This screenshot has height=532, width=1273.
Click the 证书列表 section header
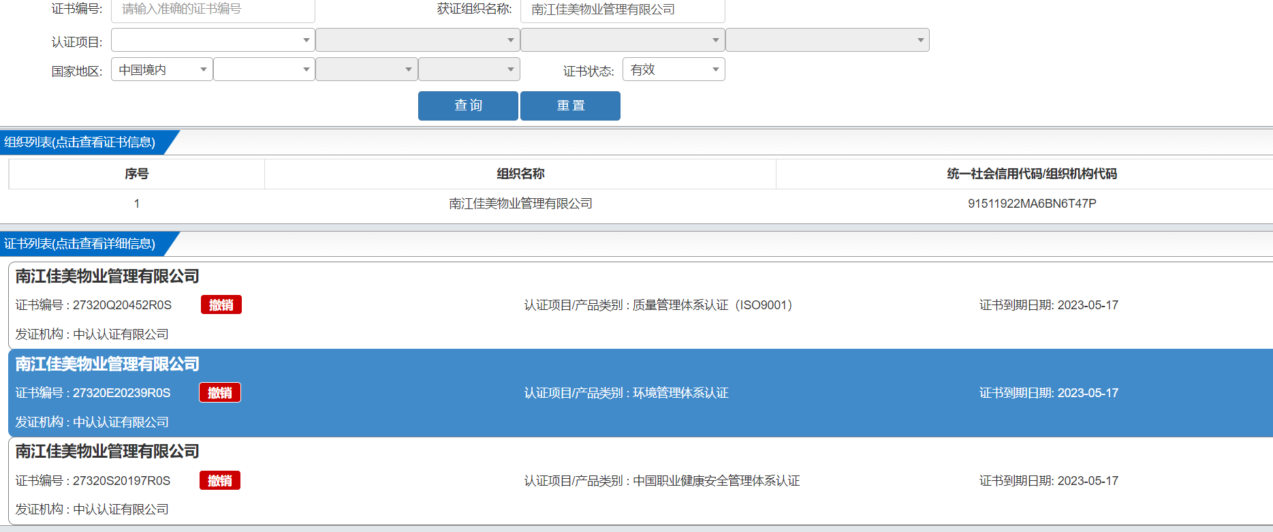click(x=80, y=244)
